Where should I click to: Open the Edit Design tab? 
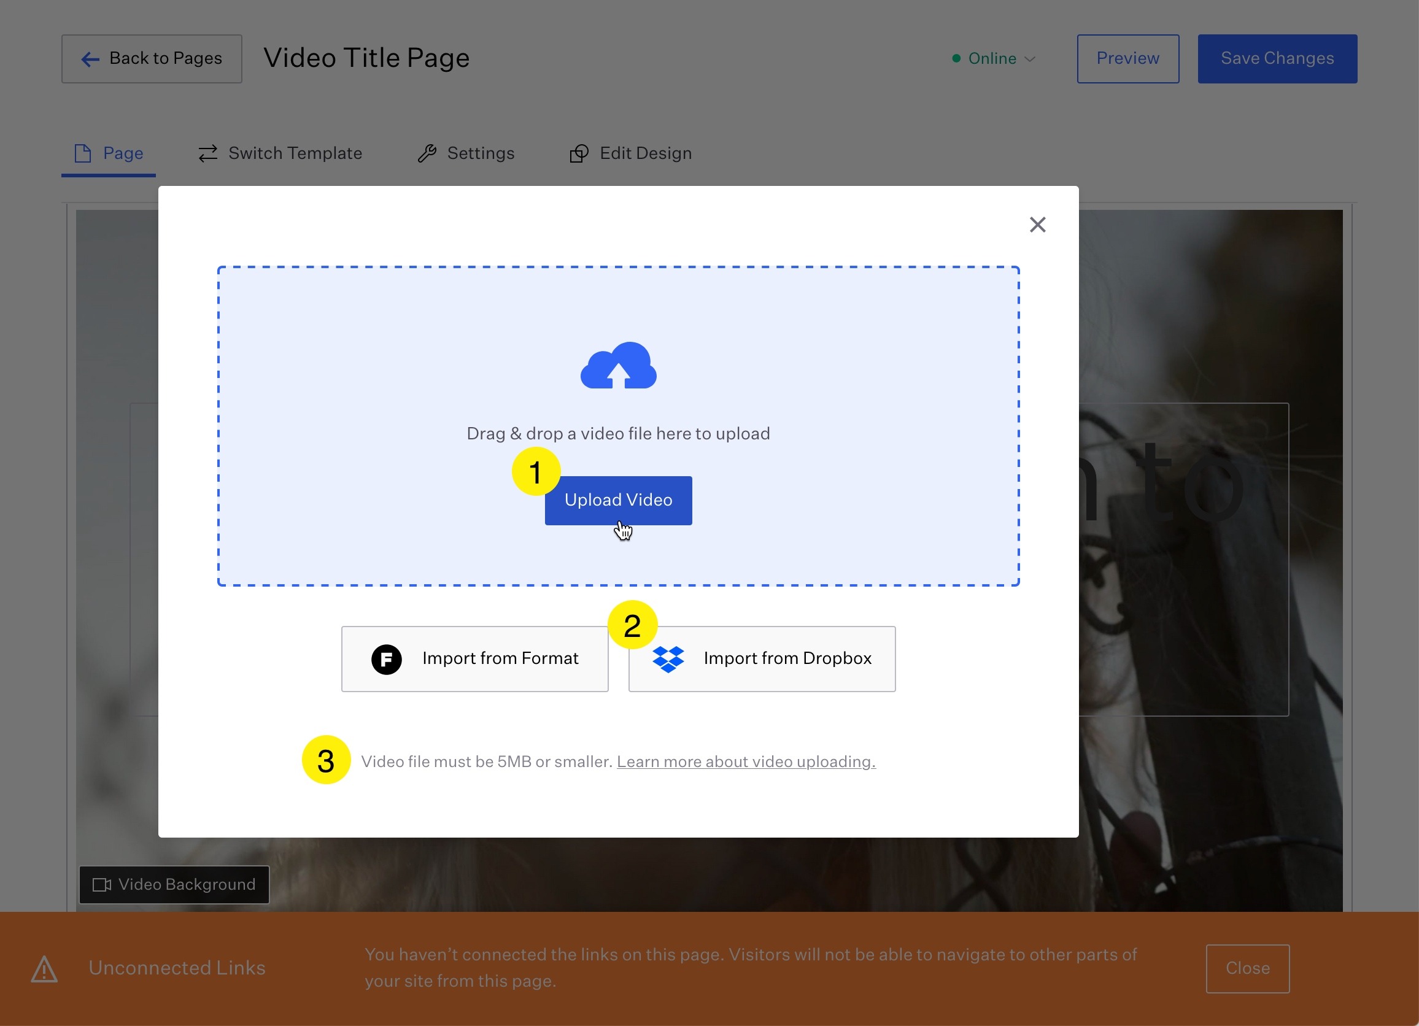(631, 153)
